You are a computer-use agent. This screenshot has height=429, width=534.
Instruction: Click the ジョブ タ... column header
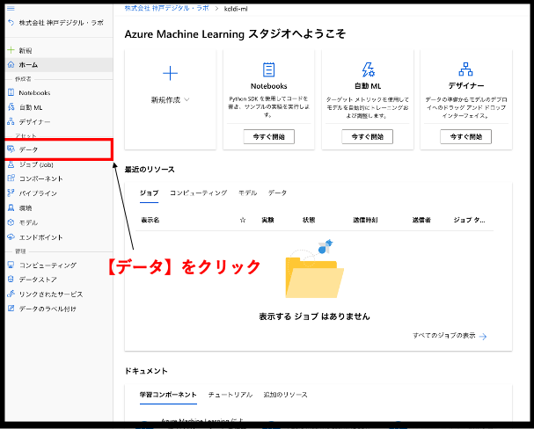469,220
